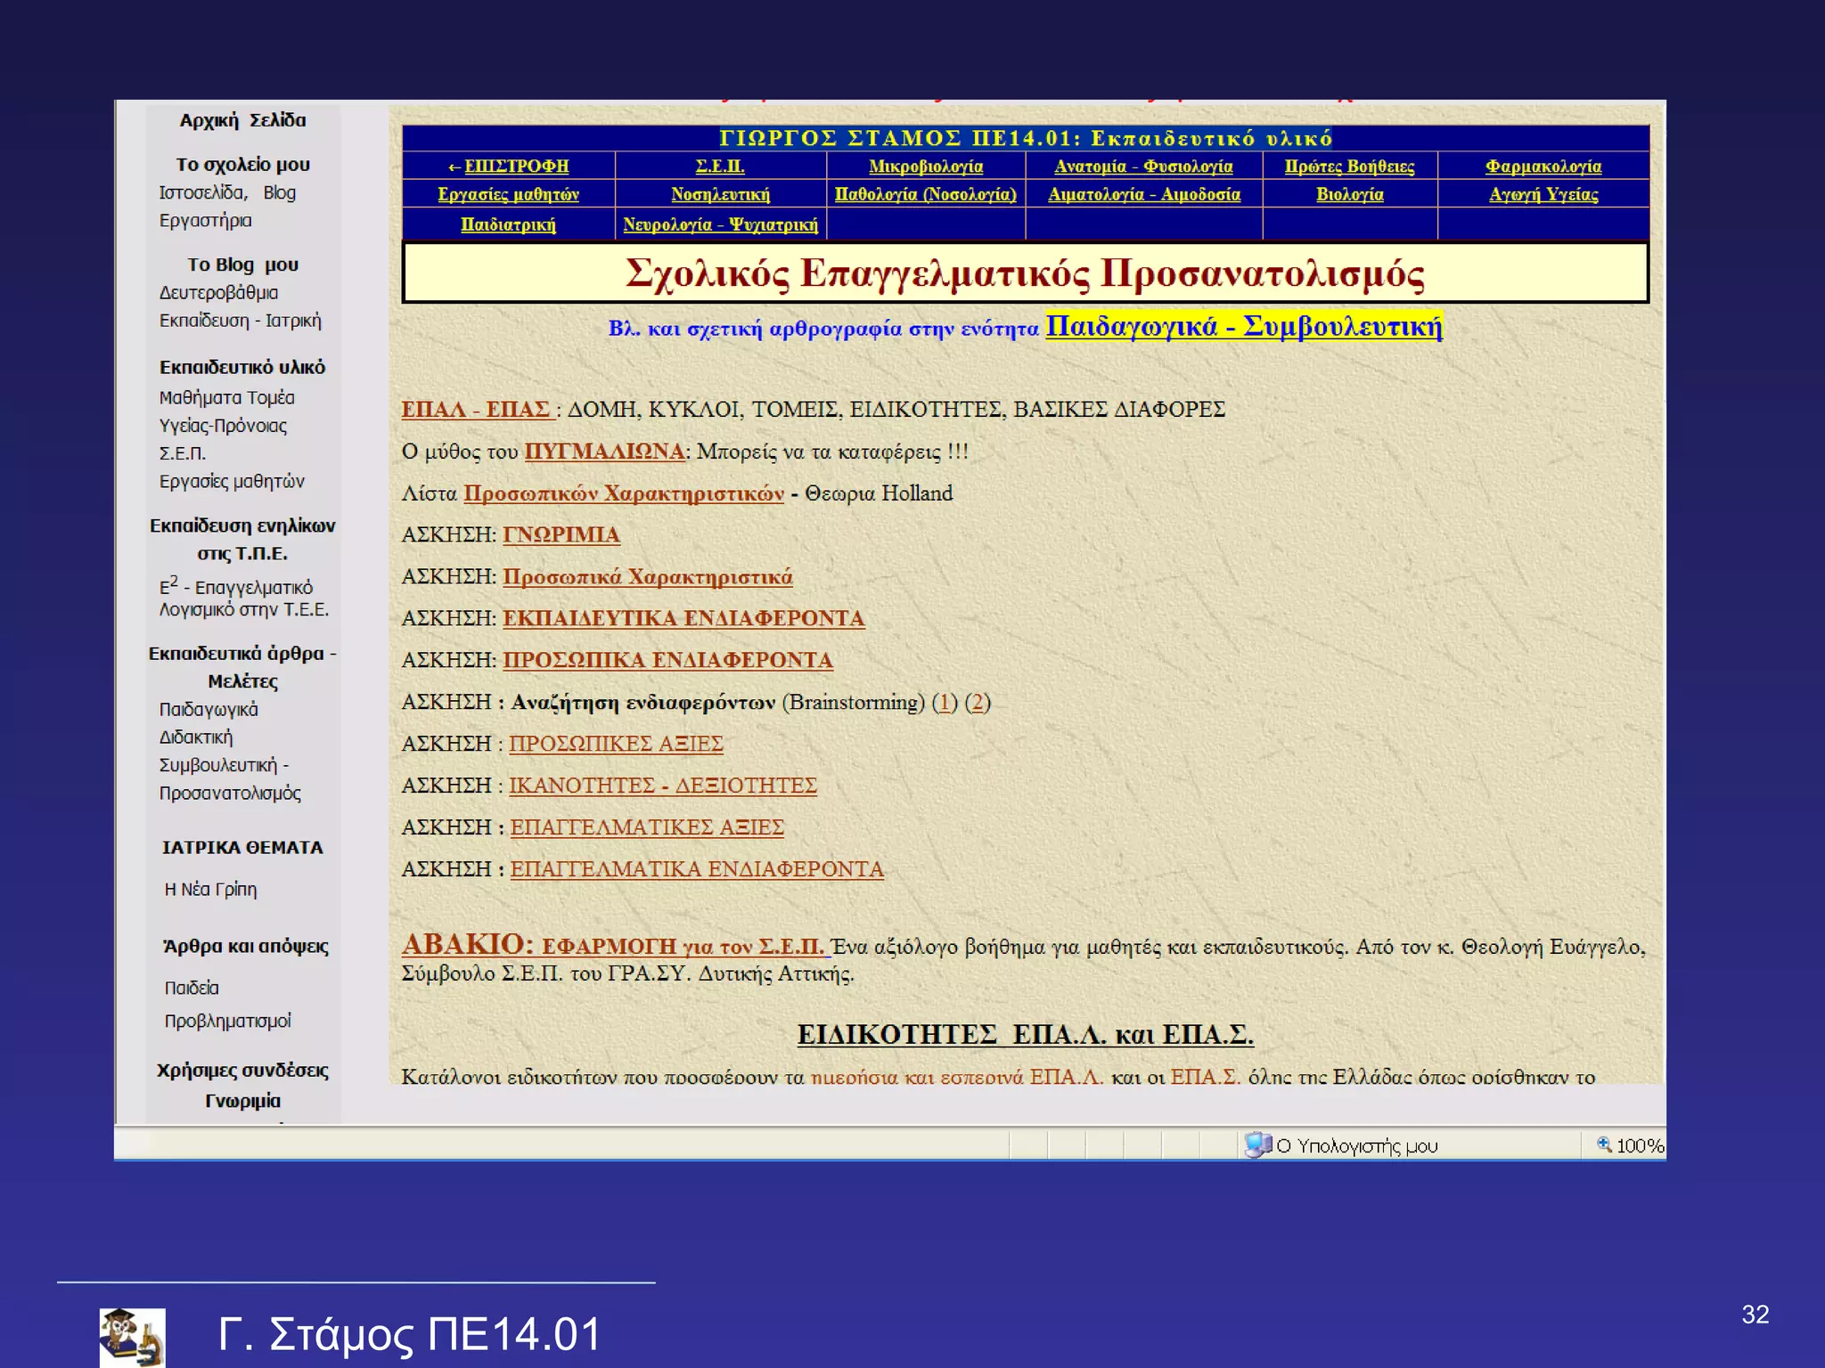Open Νευρολογία - Ψυχιατρική link

(x=720, y=224)
